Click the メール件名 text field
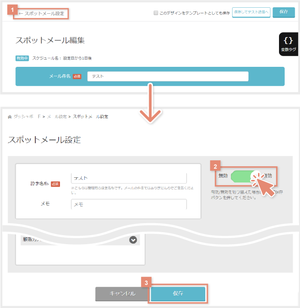The height and width of the screenshot is (308, 300). pos(168,76)
